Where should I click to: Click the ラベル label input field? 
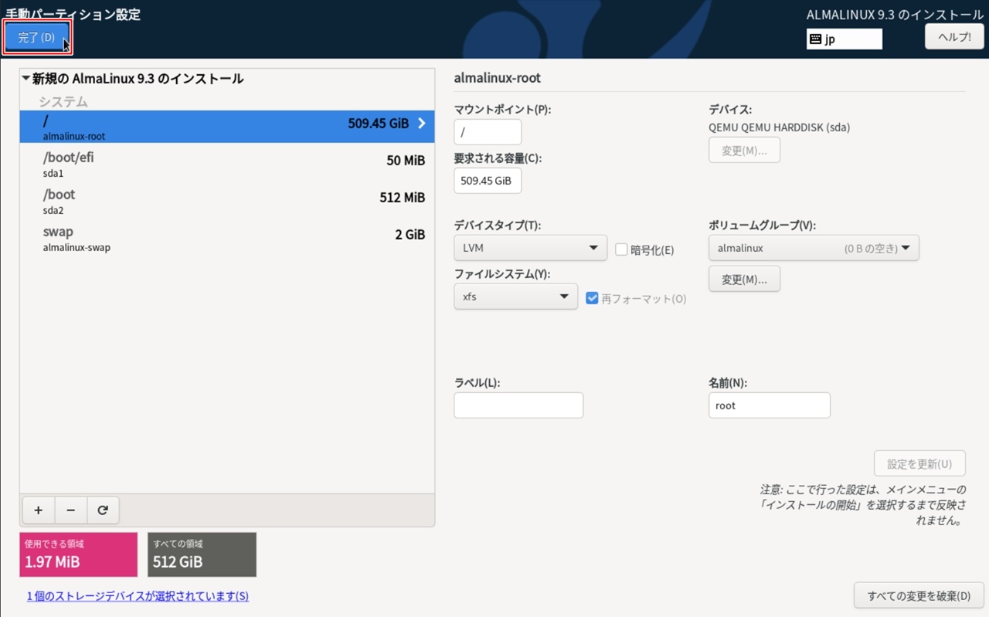click(x=518, y=405)
